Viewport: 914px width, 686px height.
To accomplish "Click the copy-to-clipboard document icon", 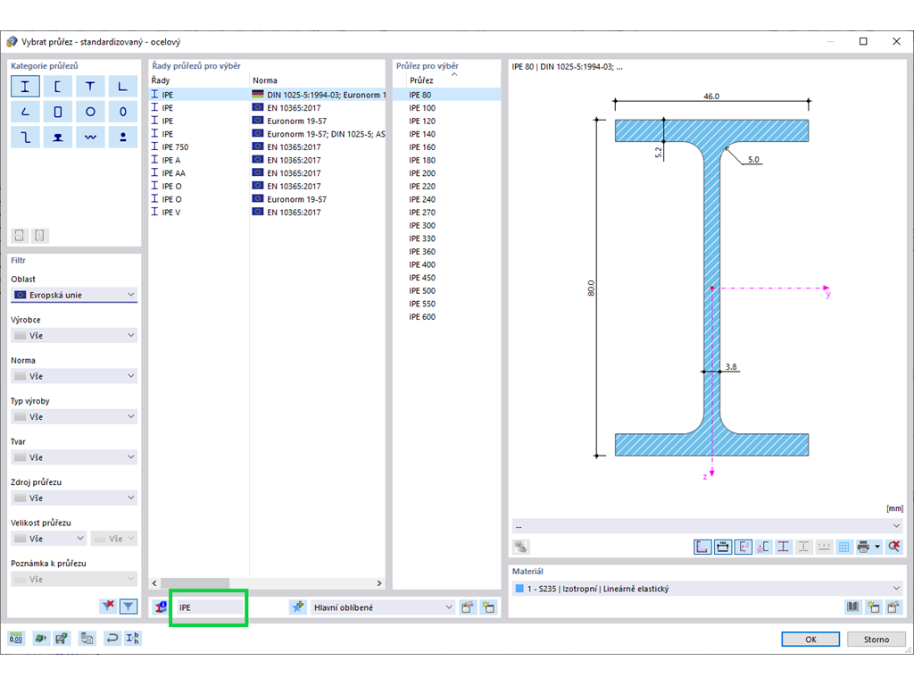I will point(87,638).
